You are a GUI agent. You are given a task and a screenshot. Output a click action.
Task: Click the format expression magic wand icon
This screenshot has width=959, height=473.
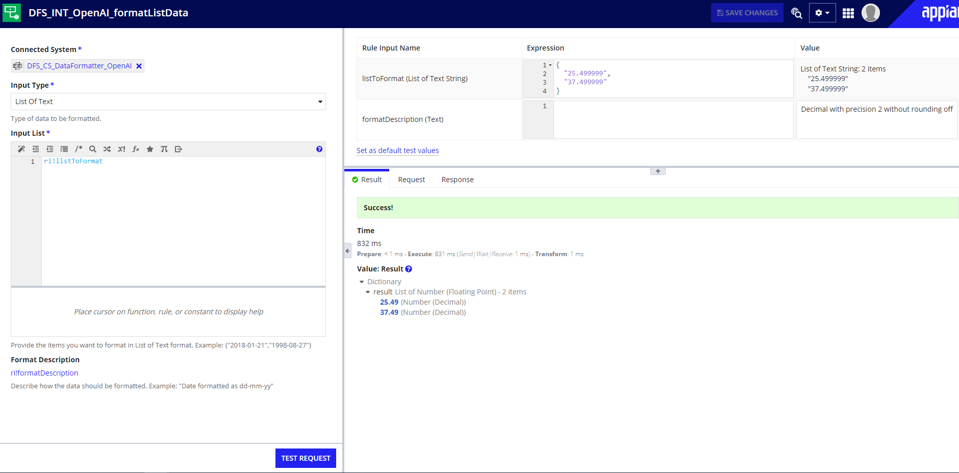21,149
